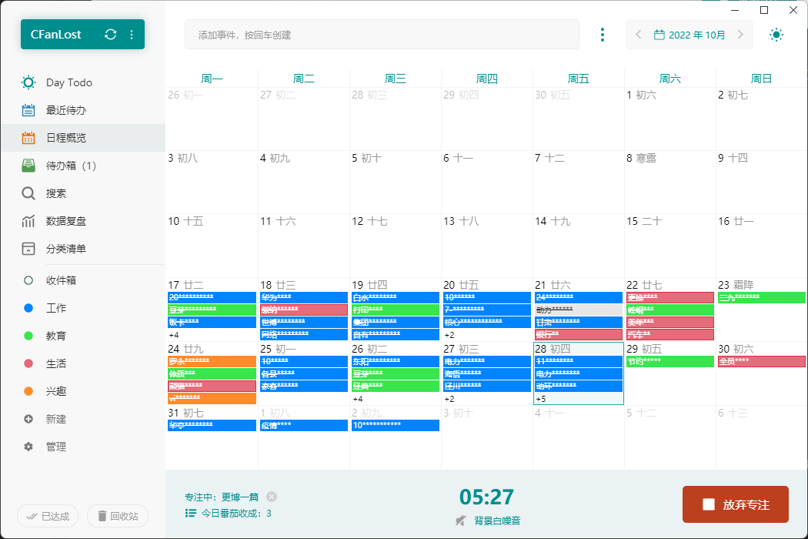Click 新建 to create a new list
808x539 pixels.
point(83,420)
